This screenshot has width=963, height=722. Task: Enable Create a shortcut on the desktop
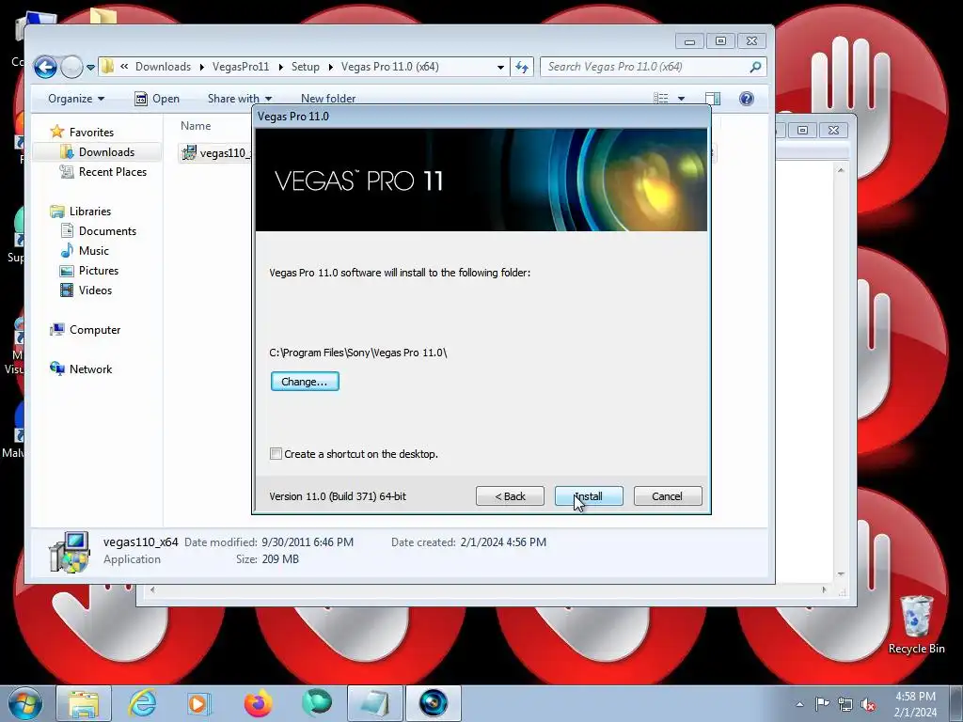[x=276, y=454]
